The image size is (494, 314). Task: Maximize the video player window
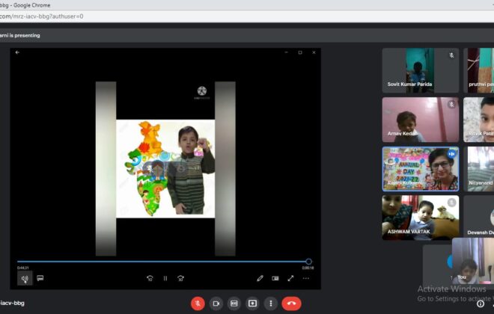pyautogui.click(x=300, y=52)
